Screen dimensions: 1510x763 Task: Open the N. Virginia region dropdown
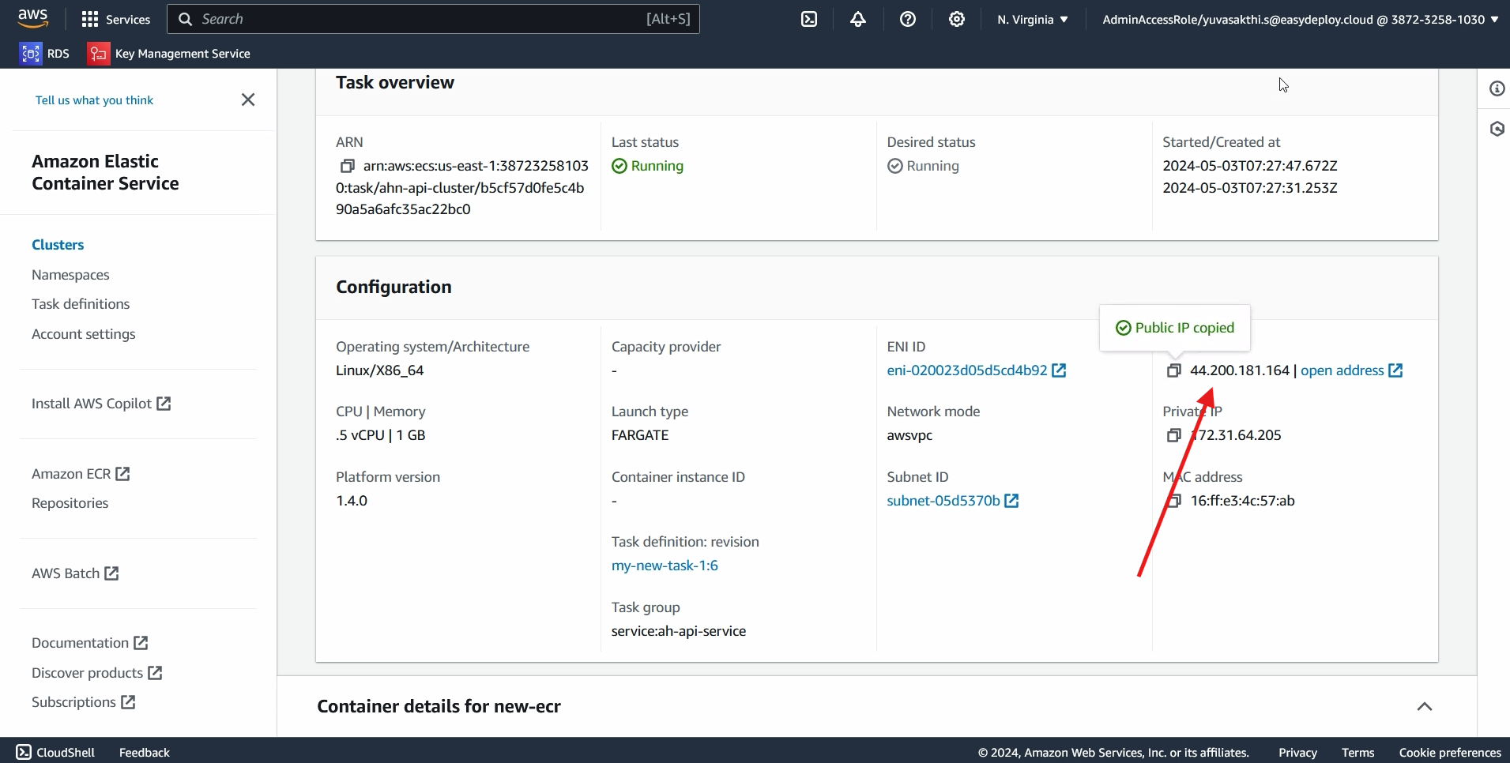(x=1033, y=19)
